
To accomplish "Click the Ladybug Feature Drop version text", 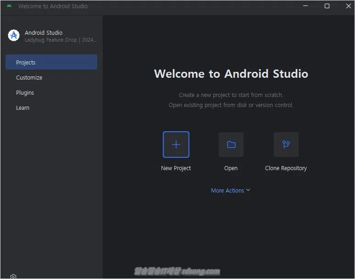I will point(61,40).
